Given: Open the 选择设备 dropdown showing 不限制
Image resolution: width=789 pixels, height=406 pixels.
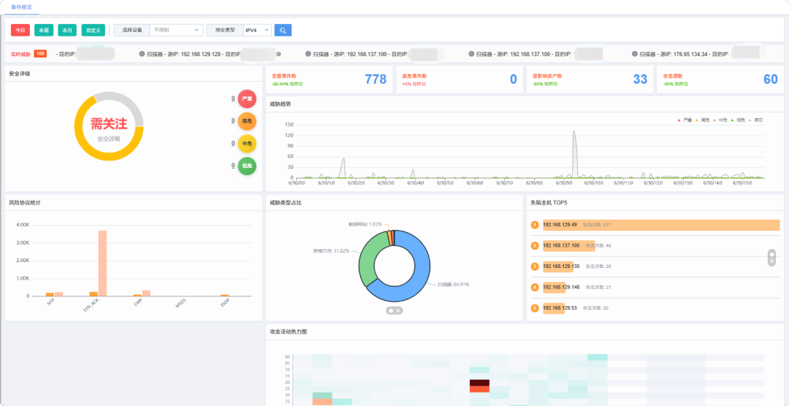Looking at the screenshot, I should pos(176,30).
